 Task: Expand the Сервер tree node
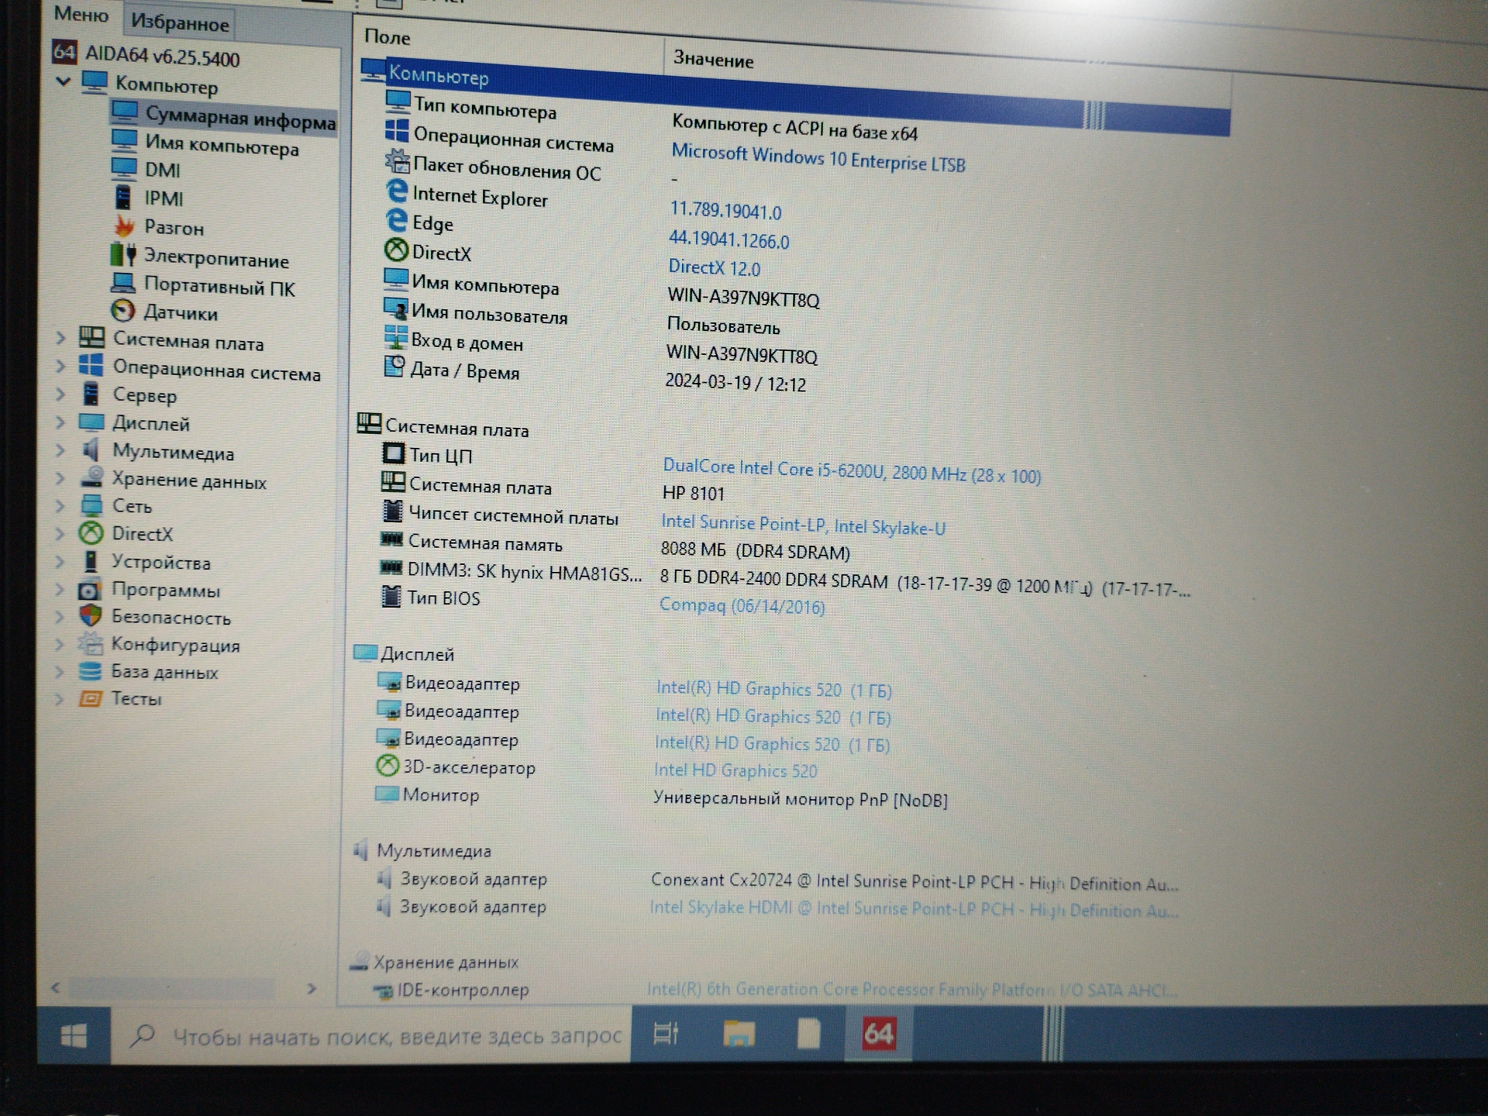click(x=60, y=394)
